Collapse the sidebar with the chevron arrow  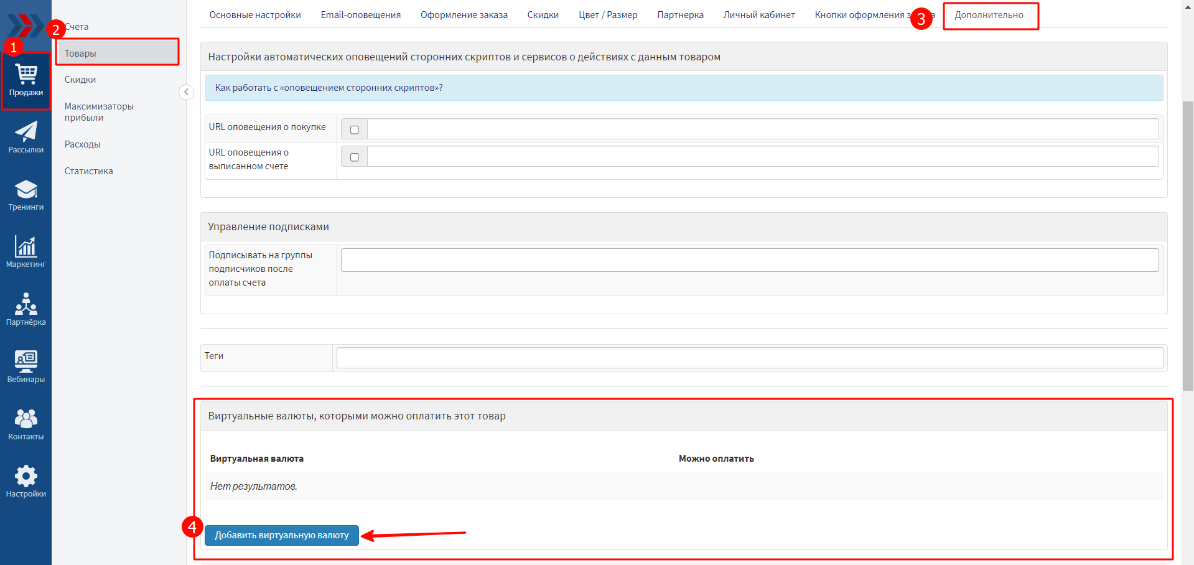(x=186, y=92)
